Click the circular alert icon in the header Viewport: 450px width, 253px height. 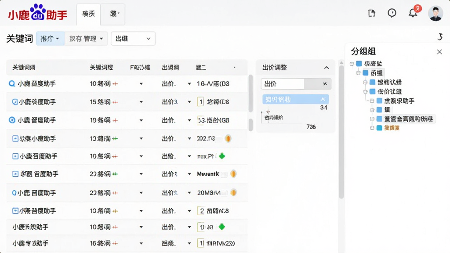pos(392,13)
